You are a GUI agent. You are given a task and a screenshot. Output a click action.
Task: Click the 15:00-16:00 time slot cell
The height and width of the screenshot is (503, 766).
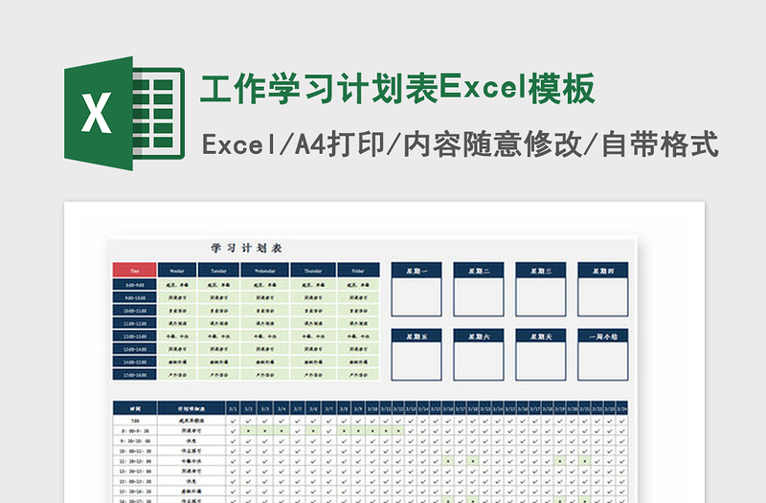click(x=134, y=374)
